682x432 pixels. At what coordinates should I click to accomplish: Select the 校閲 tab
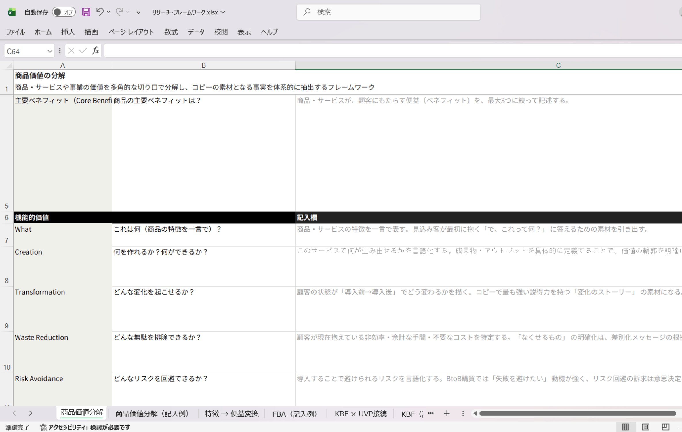(x=221, y=32)
